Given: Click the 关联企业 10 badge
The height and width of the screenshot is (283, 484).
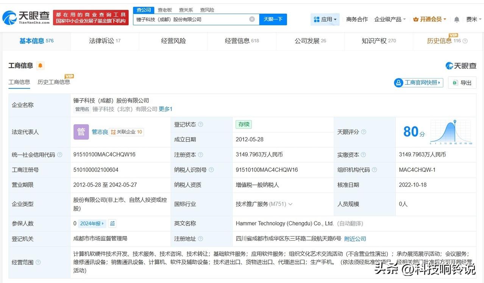Looking at the screenshot, I should tap(127, 132).
